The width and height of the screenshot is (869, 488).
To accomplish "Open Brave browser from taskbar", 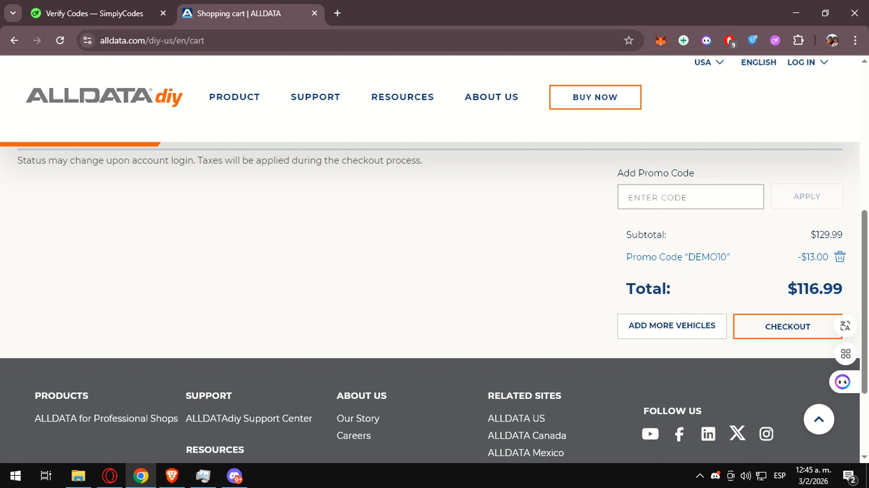I will tap(172, 476).
